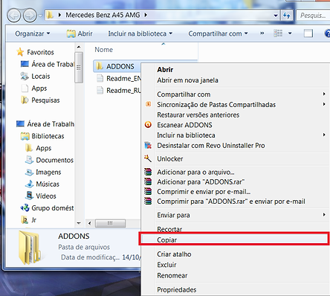Screen dimensions: 330x296
Task: Click the navigation pane vertical scrollbar thumb
Action: (x=79, y=67)
